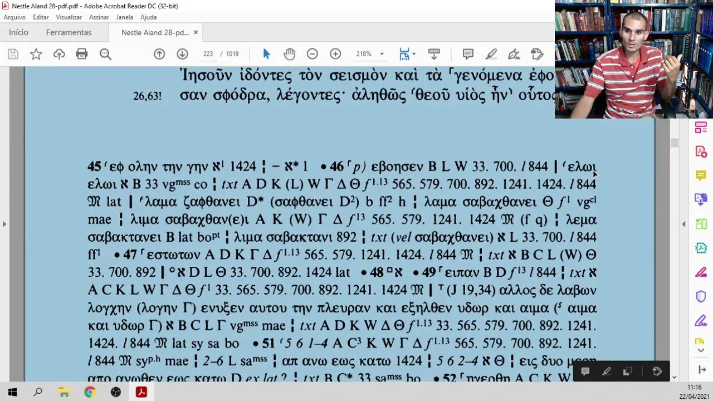
Task: Open Windows taskbar search
Action: click(x=38, y=392)
